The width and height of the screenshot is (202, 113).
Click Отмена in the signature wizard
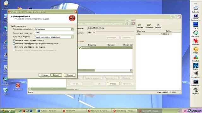pyautogui.click(x=69, y=75)
